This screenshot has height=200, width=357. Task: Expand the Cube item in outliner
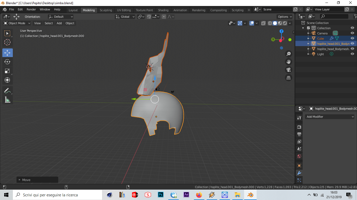coord(308,39)
